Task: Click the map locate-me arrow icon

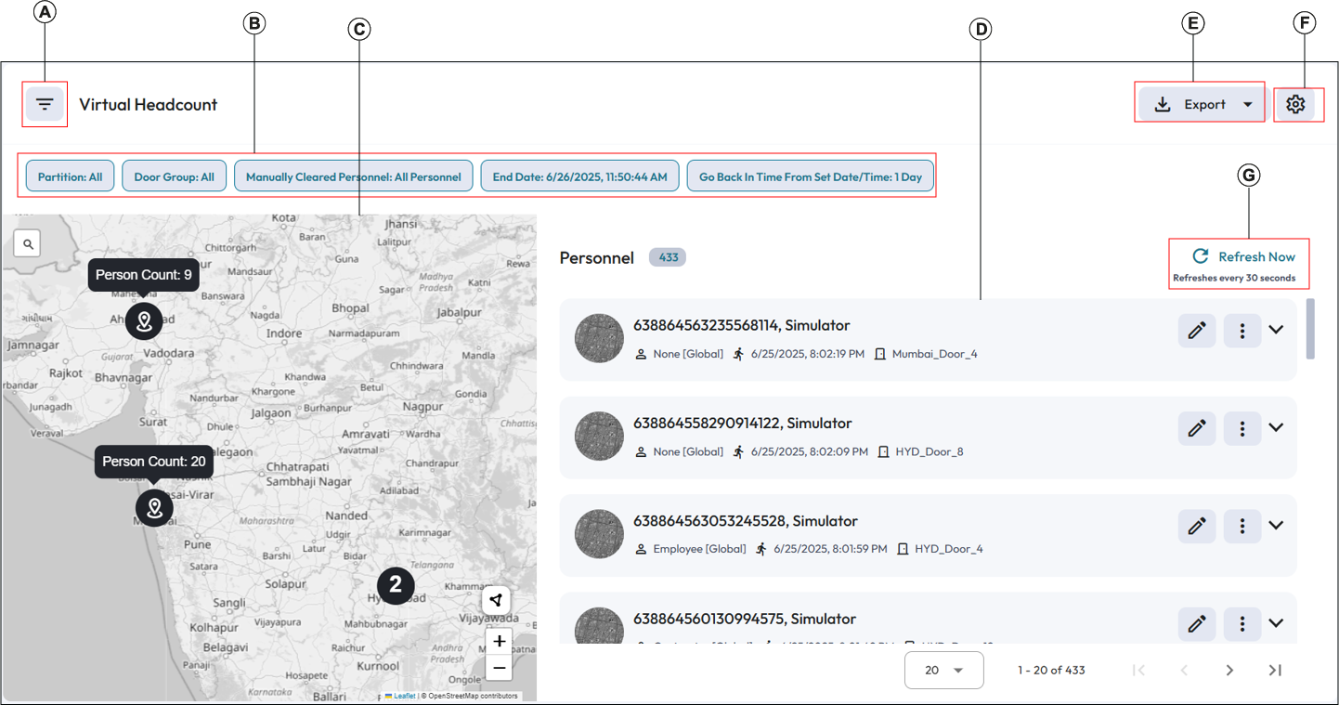Action: 498,600
